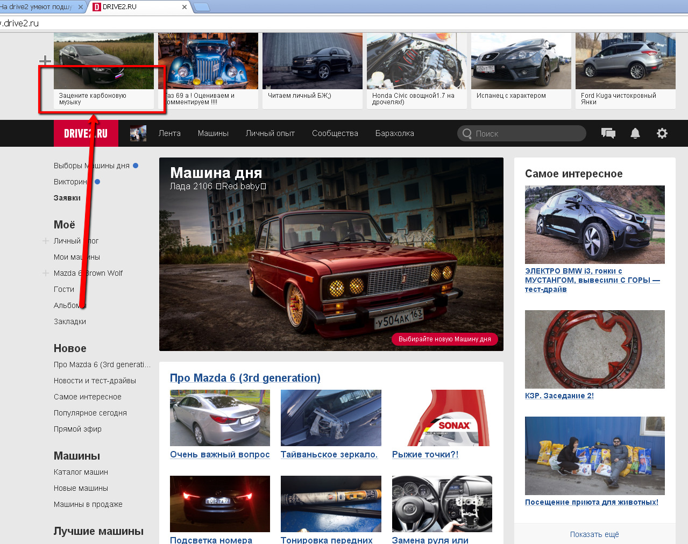Open 'Каталог машин' sidebar link
This screenshot has height=544, width=688.
[x=81, y=472]
